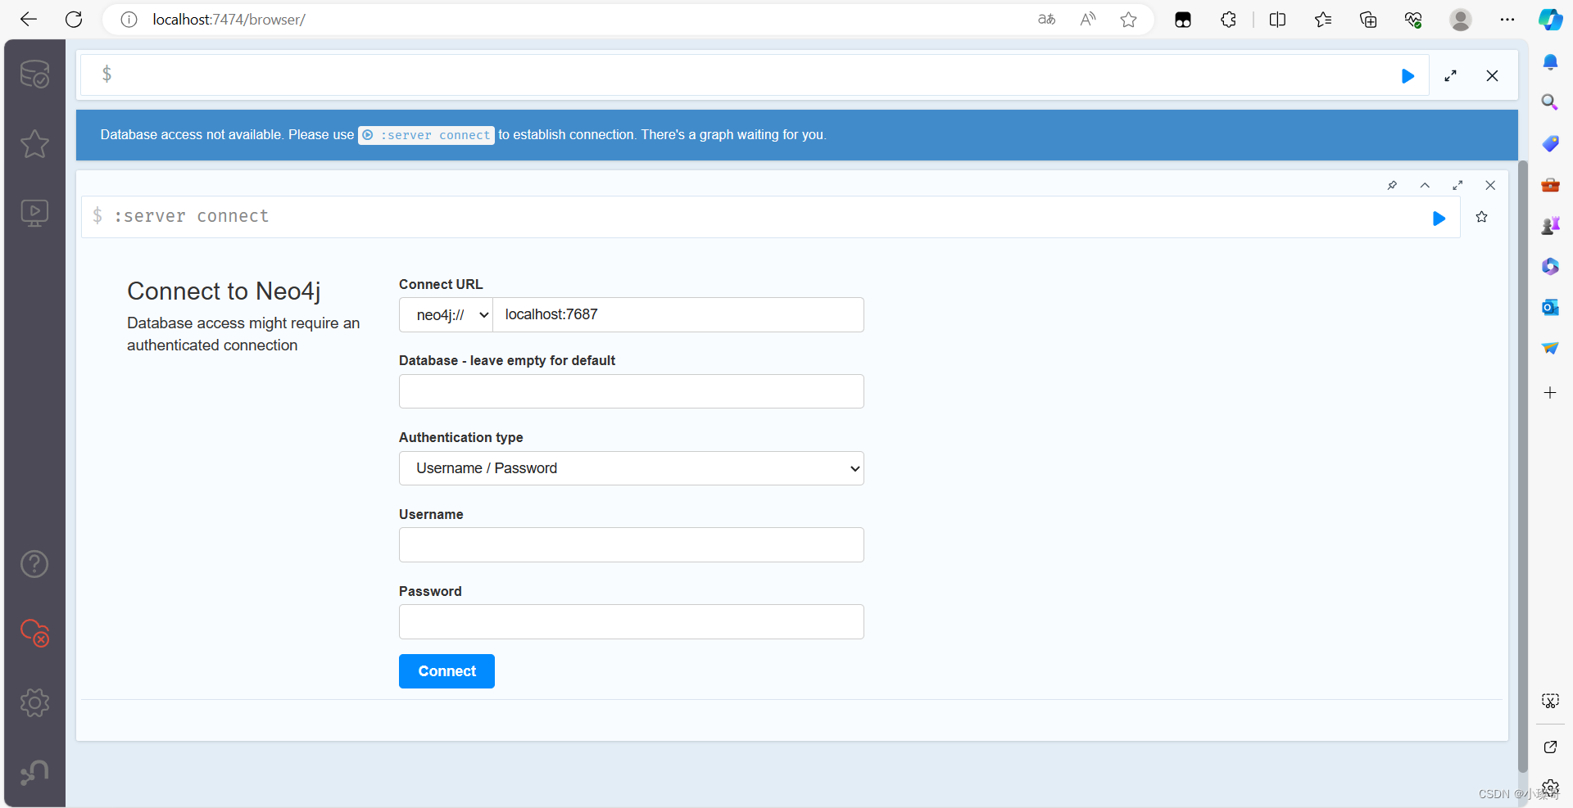Open Browser Settings gear in sidebar

click(34, 702)
